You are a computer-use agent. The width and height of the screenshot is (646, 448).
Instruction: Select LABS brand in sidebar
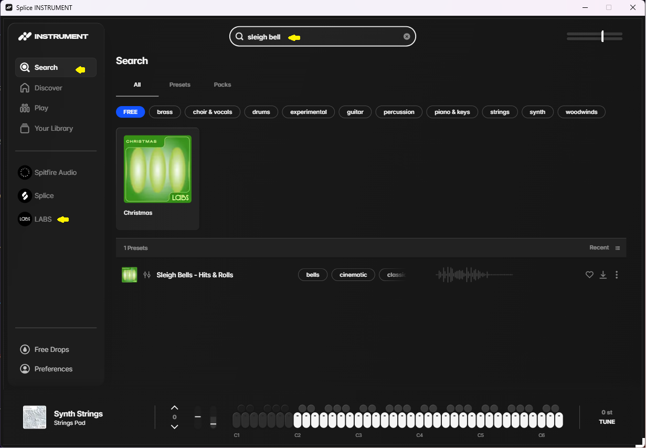tap(35, 219)
